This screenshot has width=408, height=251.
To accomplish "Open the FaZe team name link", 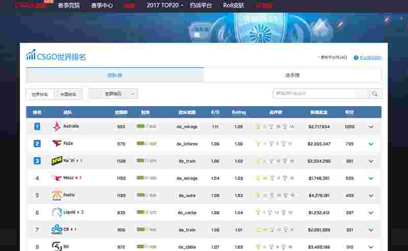I will coord(68,143).
